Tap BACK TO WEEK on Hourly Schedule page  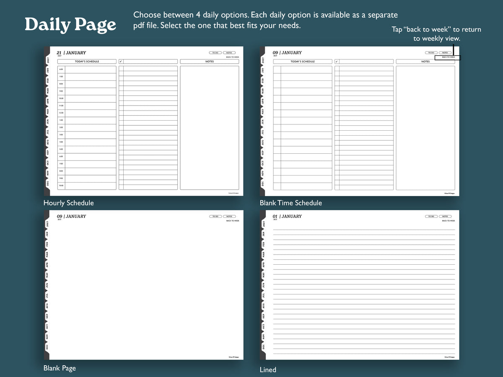[x=233, y=57]
